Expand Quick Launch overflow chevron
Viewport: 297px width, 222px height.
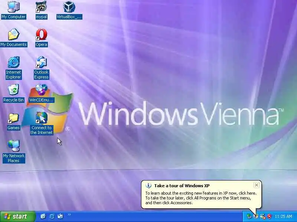pos(69,215)
